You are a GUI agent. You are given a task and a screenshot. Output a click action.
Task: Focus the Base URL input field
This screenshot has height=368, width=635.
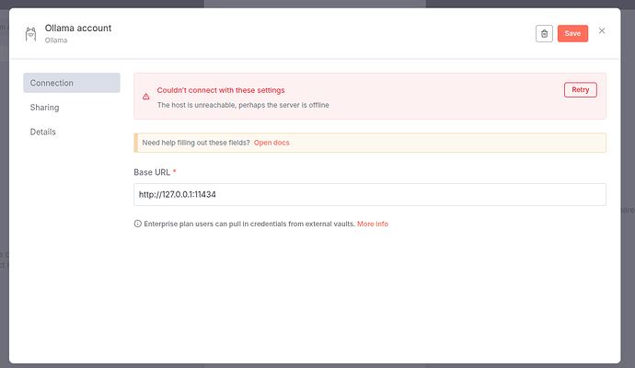coord(369,194)
